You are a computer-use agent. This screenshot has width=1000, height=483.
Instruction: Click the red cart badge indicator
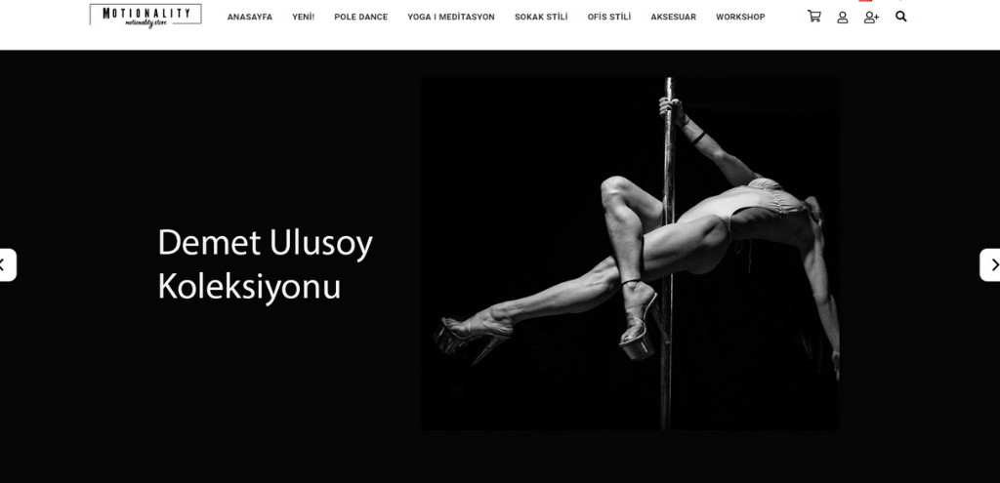pyautogui.click(x=865, y=1)
